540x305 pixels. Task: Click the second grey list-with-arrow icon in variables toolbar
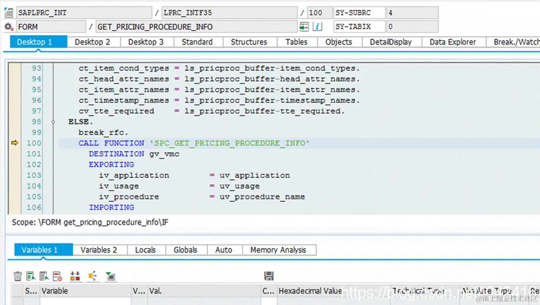(x=44, y=276)
